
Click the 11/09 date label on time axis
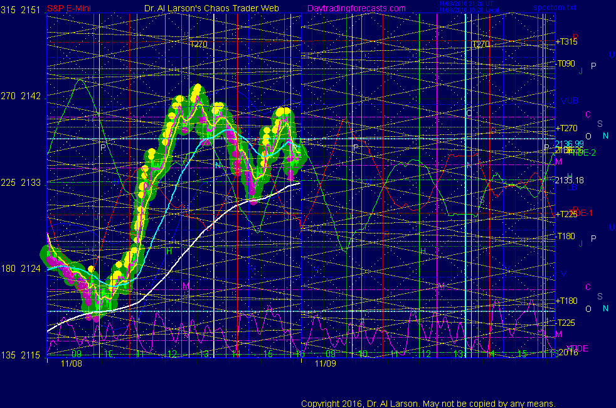click(326, 363)
